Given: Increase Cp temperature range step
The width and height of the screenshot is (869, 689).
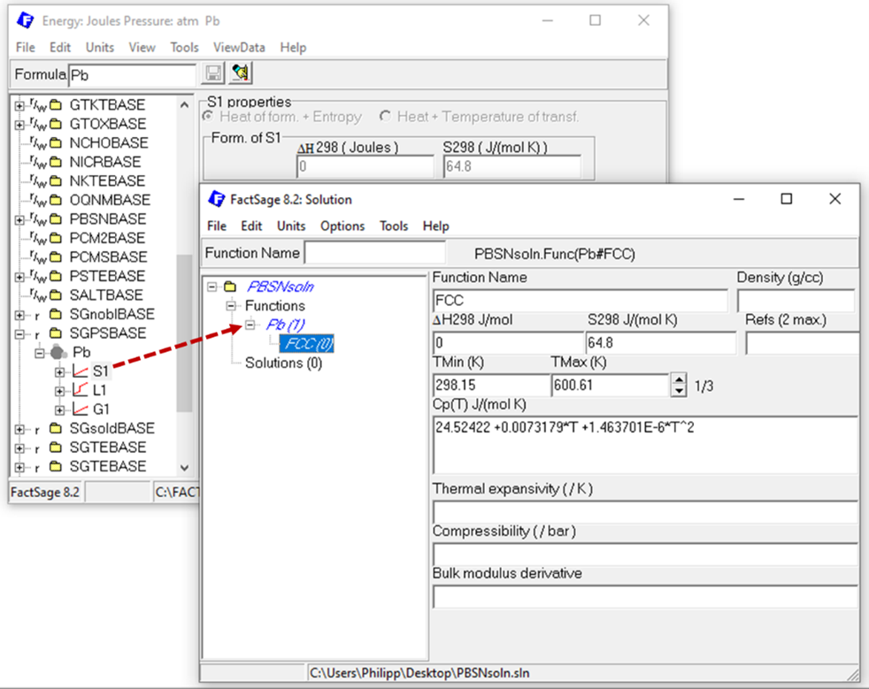Looking at the screenshot, I should point(679,379).
